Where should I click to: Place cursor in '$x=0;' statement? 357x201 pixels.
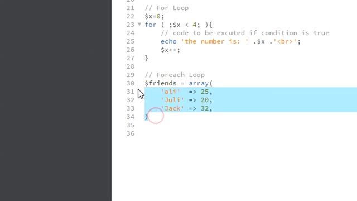point(155,16)
